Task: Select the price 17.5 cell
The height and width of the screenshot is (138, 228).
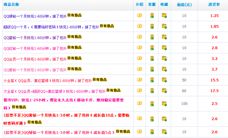Action: point(214,91)
